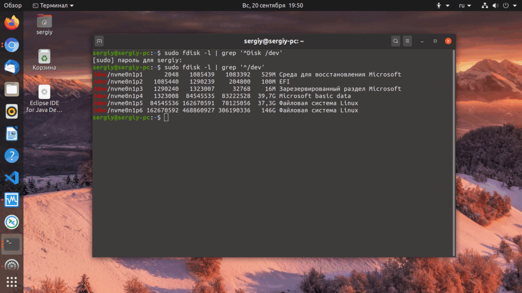
Task: Click the terminal title sergiy@sergiy-pc: ~
Action: pos(274,41)
